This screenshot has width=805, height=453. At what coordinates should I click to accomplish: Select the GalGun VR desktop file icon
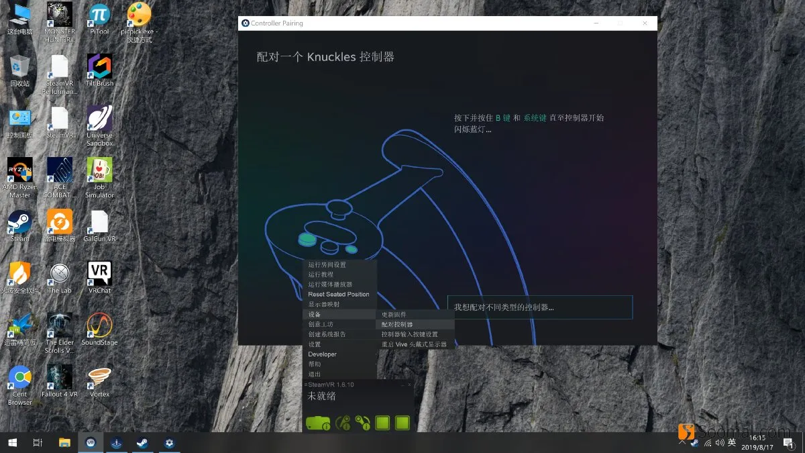tap(99, 226)
